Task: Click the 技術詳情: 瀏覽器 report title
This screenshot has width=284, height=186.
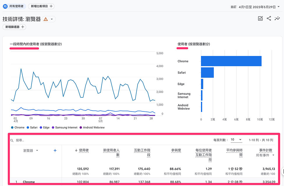Action: point(22,19)
